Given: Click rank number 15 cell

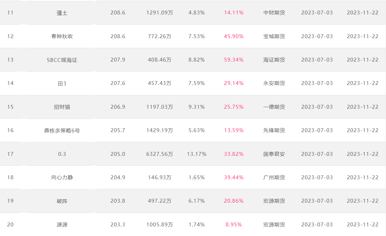Looking at the screenshot, I should [x=10, y=107].
